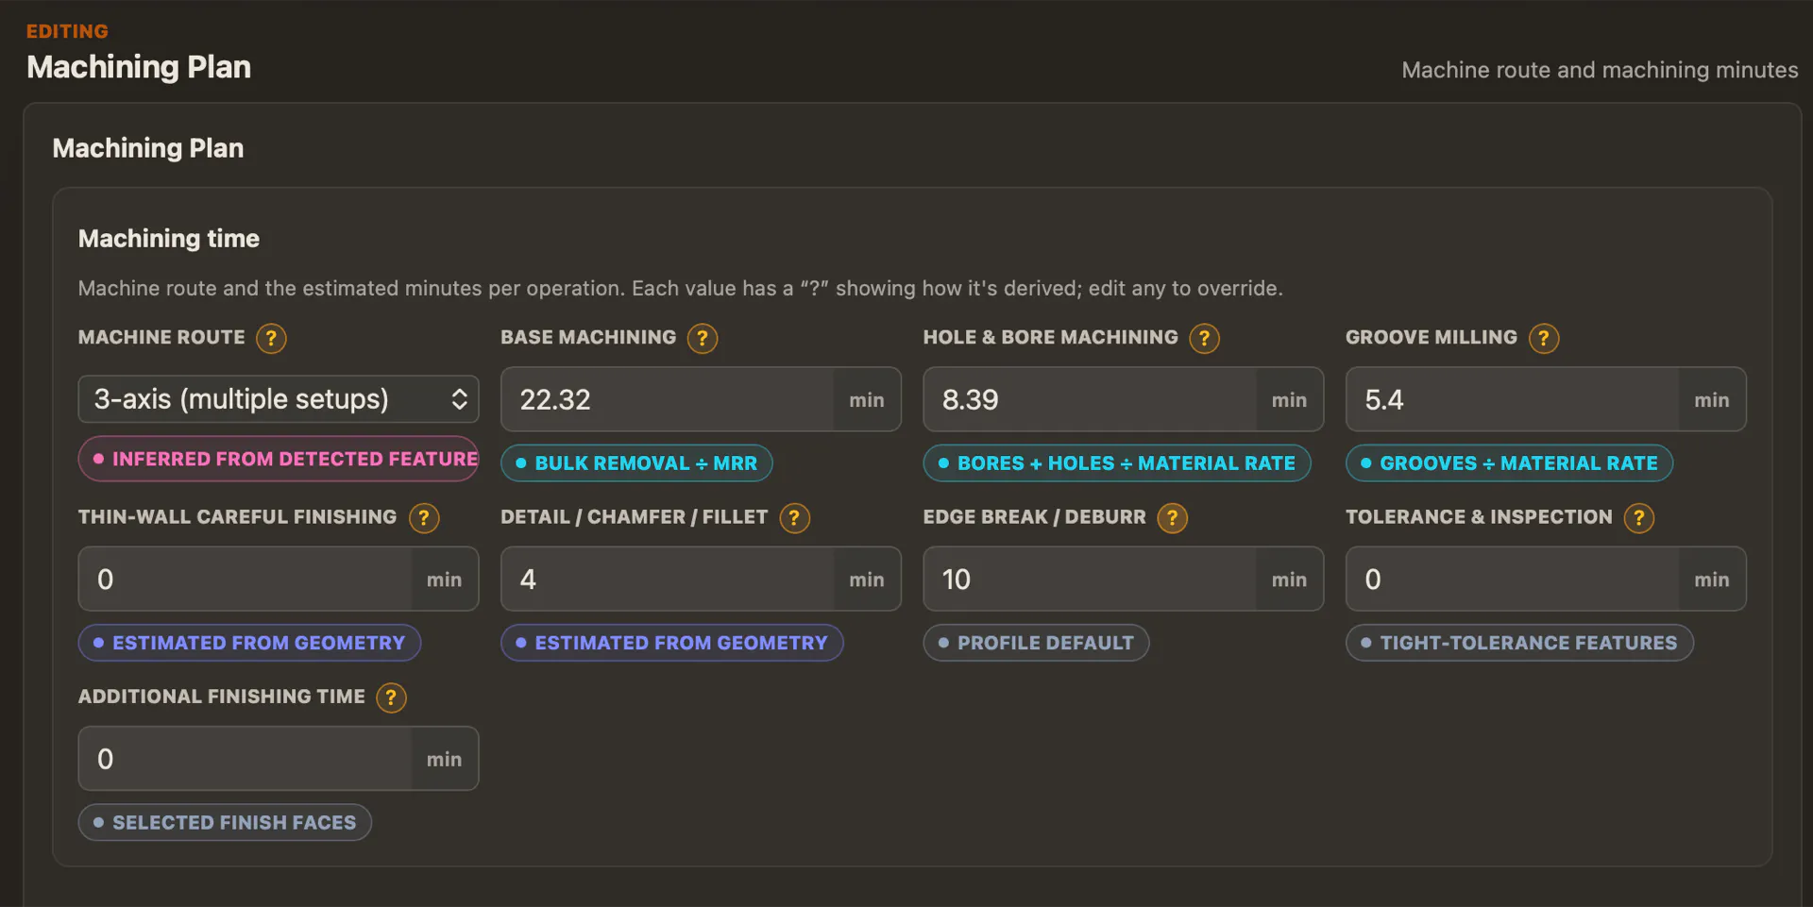Click the orange EDITING label
Image resolution: width=1813 pixels, height=907 pixels.
coord(67,31)
